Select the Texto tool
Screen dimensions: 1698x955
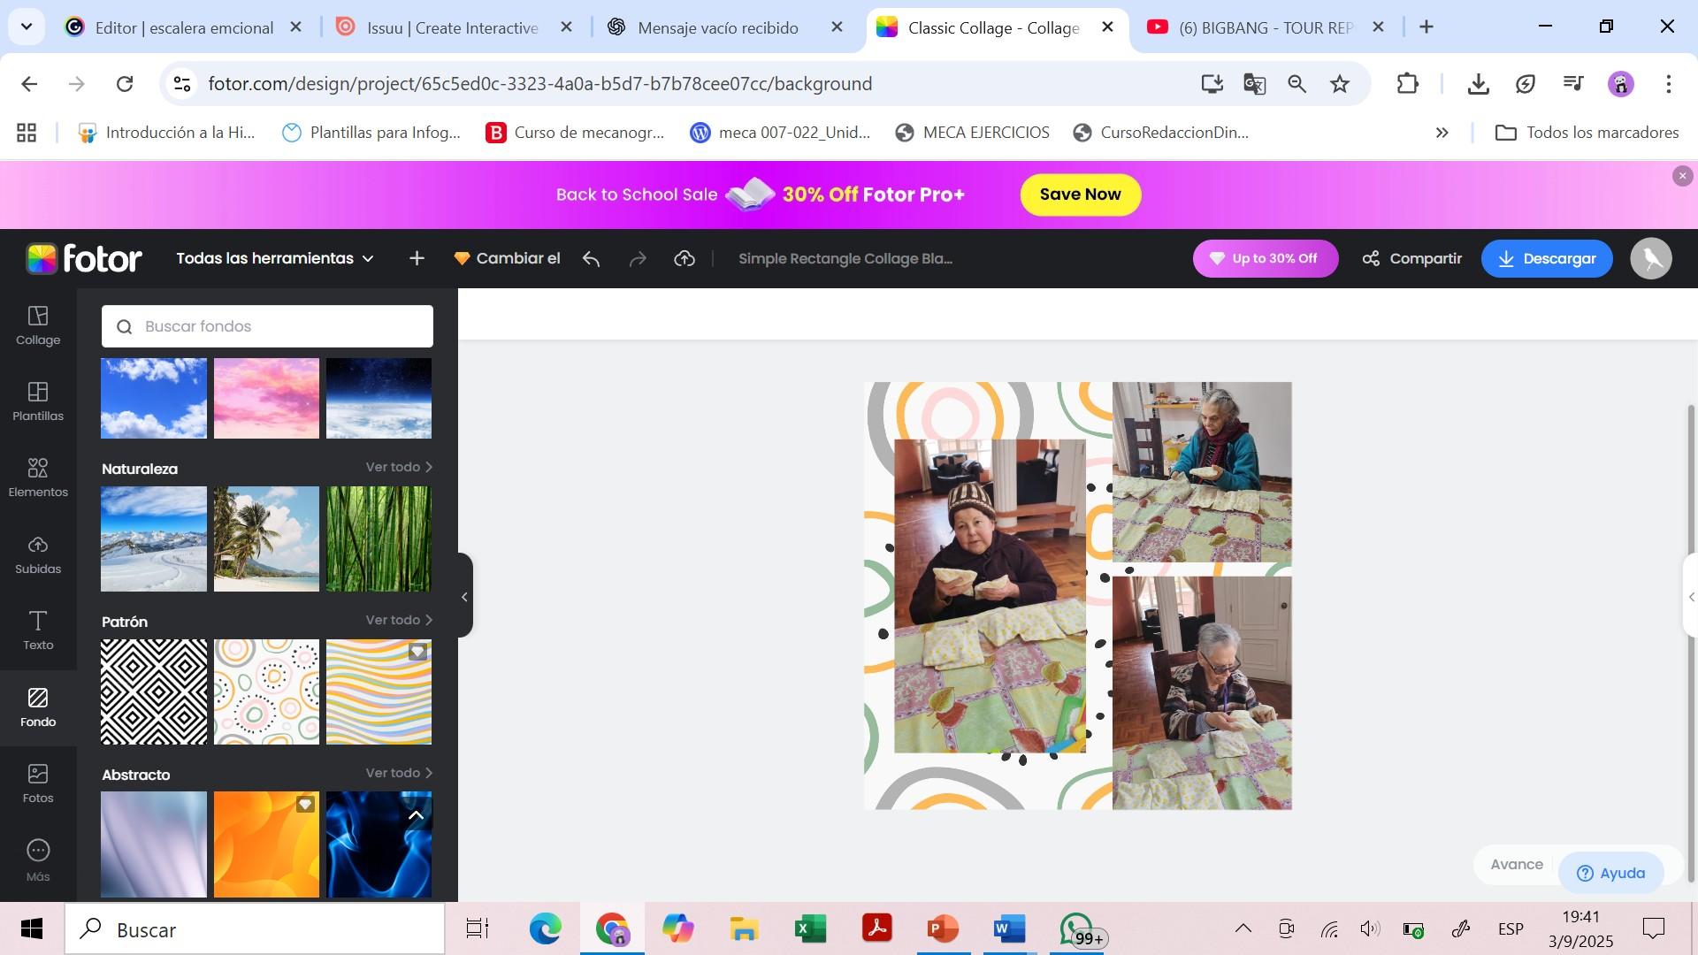click(x=38, y=630)
